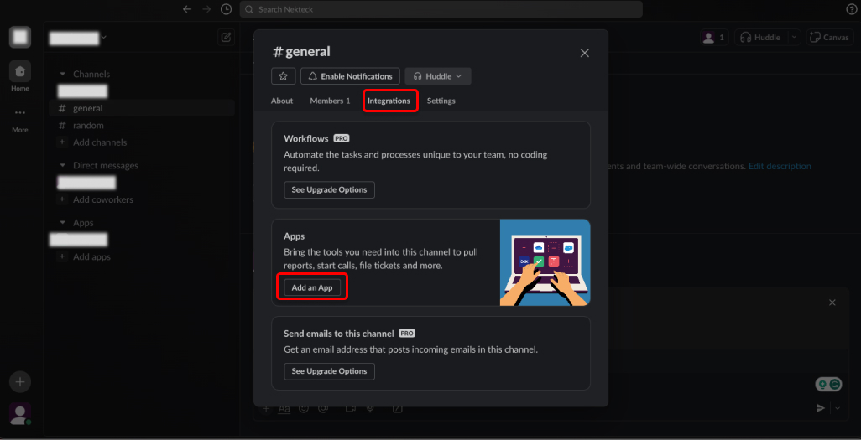Star the #general channel

[283, 76]
